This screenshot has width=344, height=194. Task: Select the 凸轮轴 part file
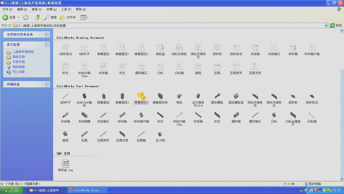(312, 117)
